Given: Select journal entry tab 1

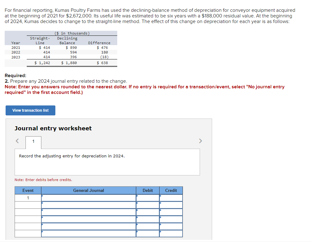Looking at the screenshot, I should (33, 142).
